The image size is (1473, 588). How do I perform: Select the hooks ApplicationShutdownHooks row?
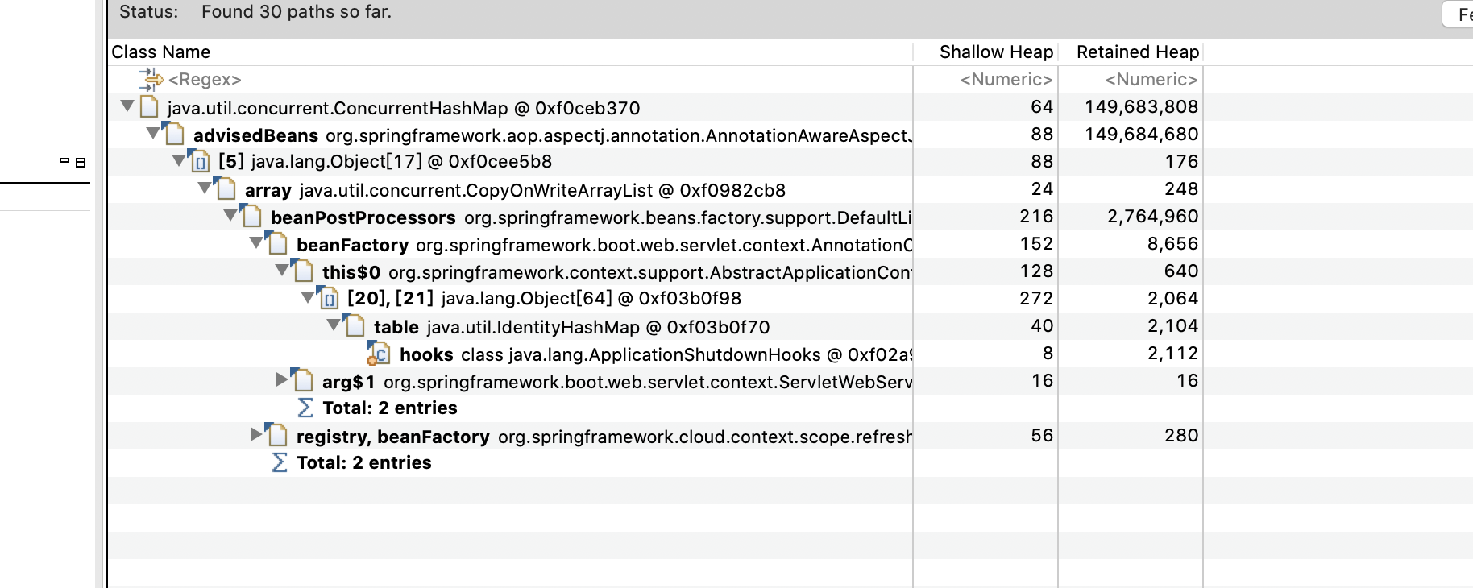point(656,354)
